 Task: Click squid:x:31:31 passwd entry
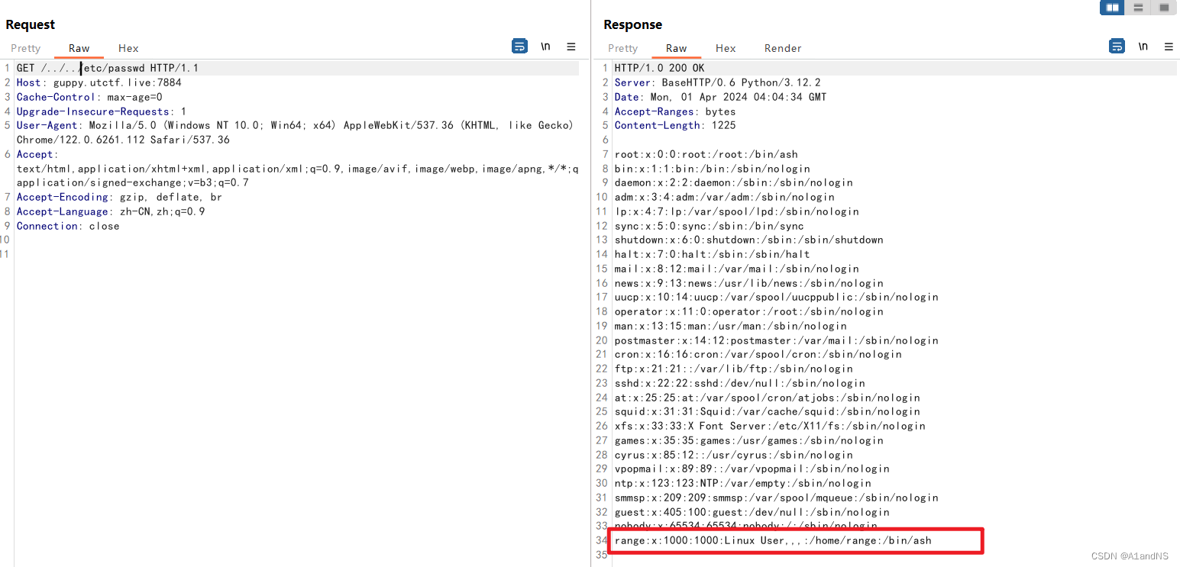pos(768,412)
